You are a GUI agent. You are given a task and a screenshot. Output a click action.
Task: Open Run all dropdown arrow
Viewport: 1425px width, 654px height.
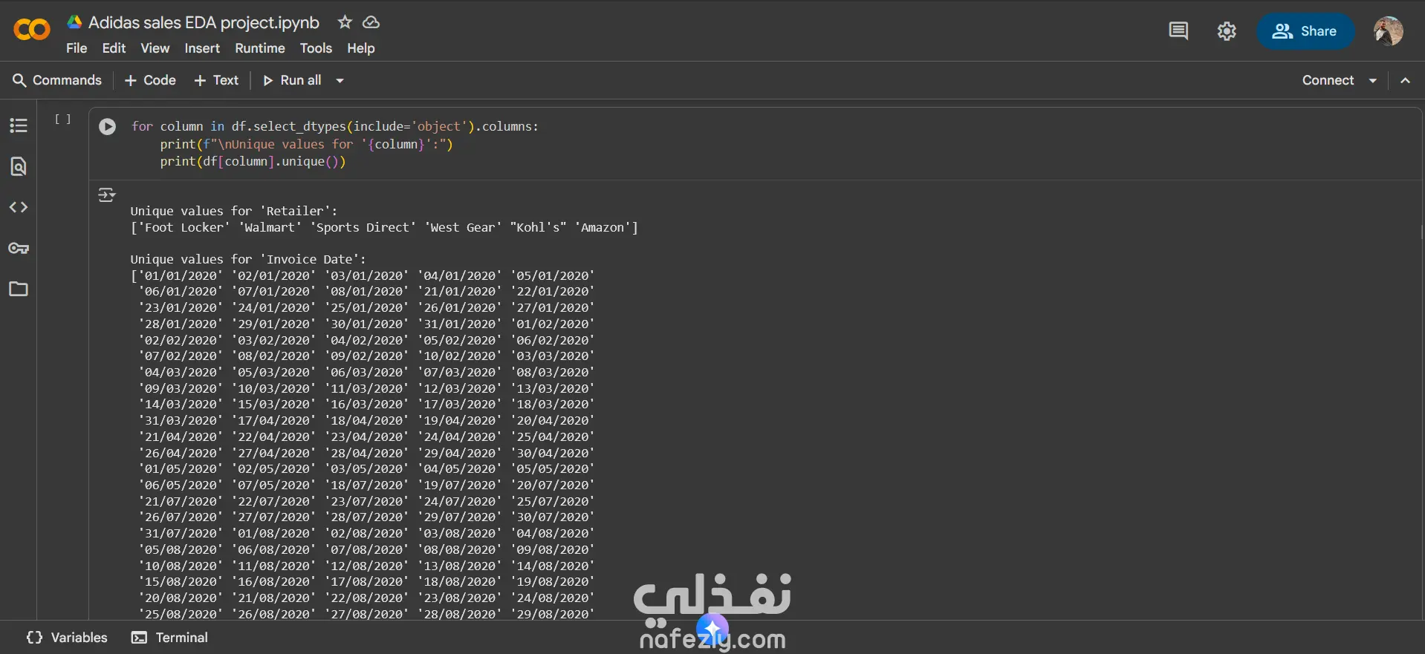pyautogui.click(x=340, y=80)
